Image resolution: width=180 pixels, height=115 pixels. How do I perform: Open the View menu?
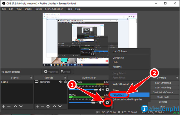click(19, 9)
